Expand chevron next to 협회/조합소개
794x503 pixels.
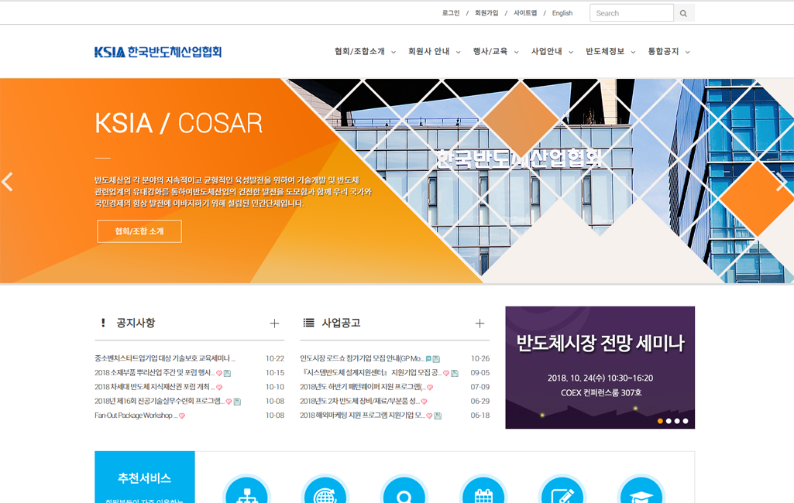click(x=394, y=52)
